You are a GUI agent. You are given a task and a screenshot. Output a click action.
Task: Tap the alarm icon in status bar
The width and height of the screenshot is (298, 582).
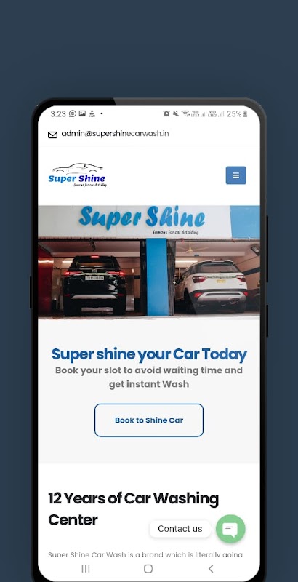166,114
